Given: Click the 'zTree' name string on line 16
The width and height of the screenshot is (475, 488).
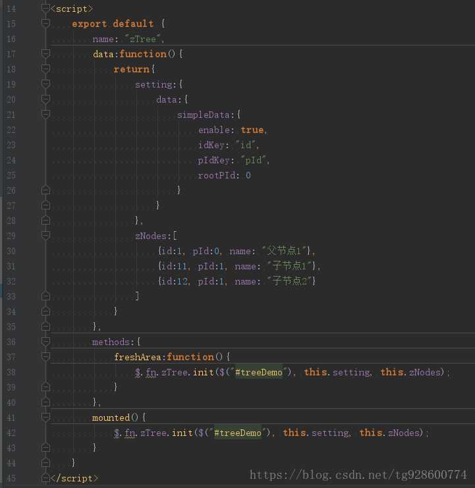Looking at the screenshot, I should click(142, 39).
